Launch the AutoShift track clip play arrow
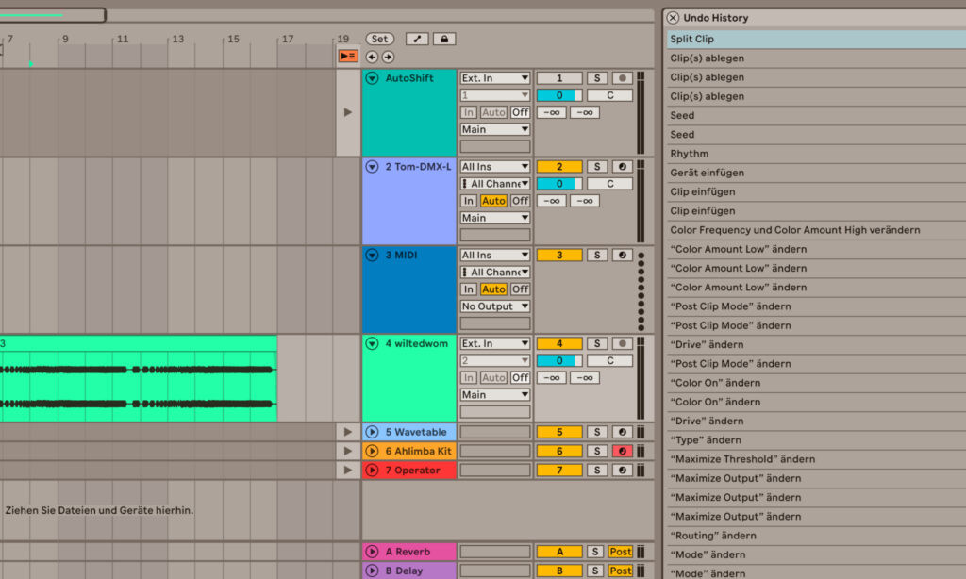This screenshot has height=579, width=966. click(x=348, y=113)
